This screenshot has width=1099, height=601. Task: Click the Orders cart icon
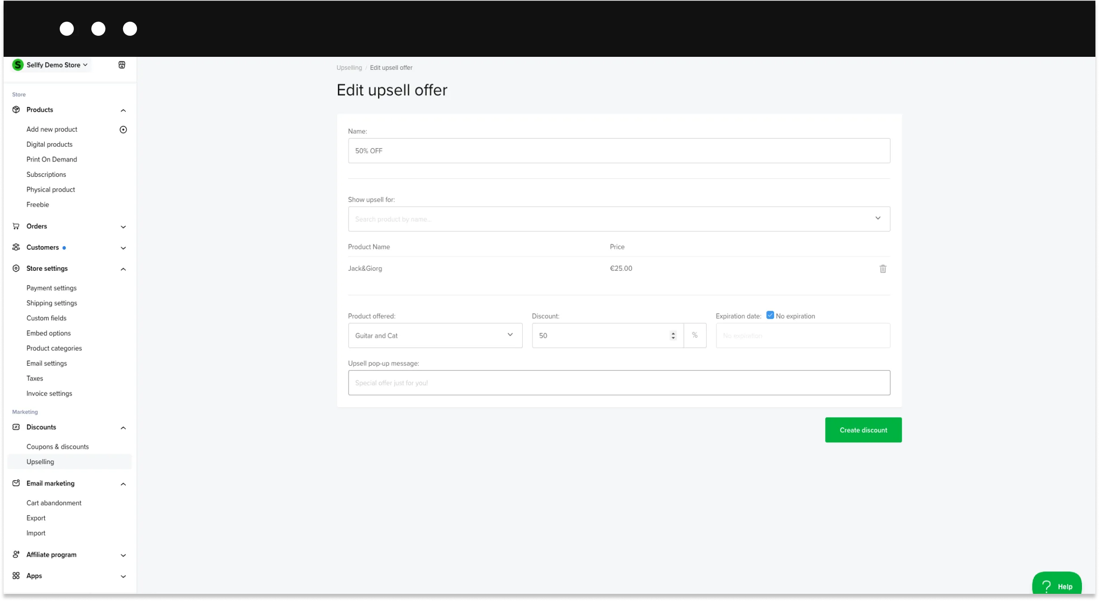coord(16,226)
